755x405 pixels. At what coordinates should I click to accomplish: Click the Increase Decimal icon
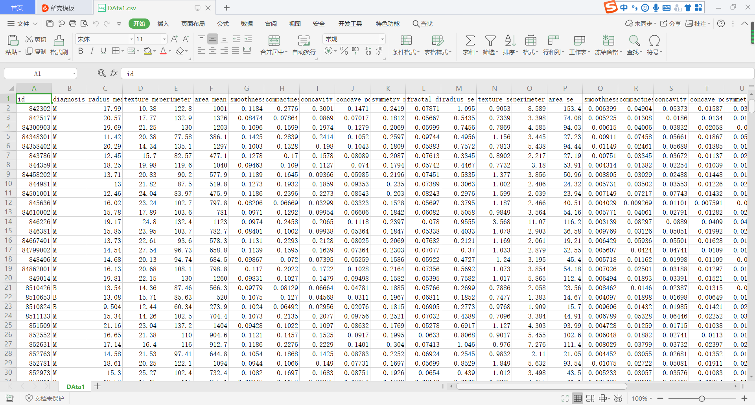pos(368,51)
